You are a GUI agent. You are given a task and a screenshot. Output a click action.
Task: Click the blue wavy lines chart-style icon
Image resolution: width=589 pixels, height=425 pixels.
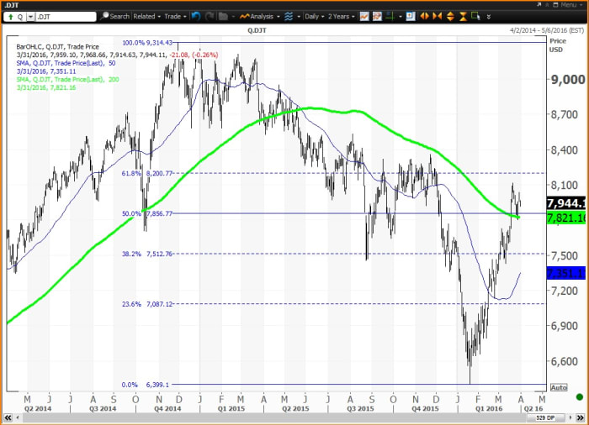coord(289,17)
